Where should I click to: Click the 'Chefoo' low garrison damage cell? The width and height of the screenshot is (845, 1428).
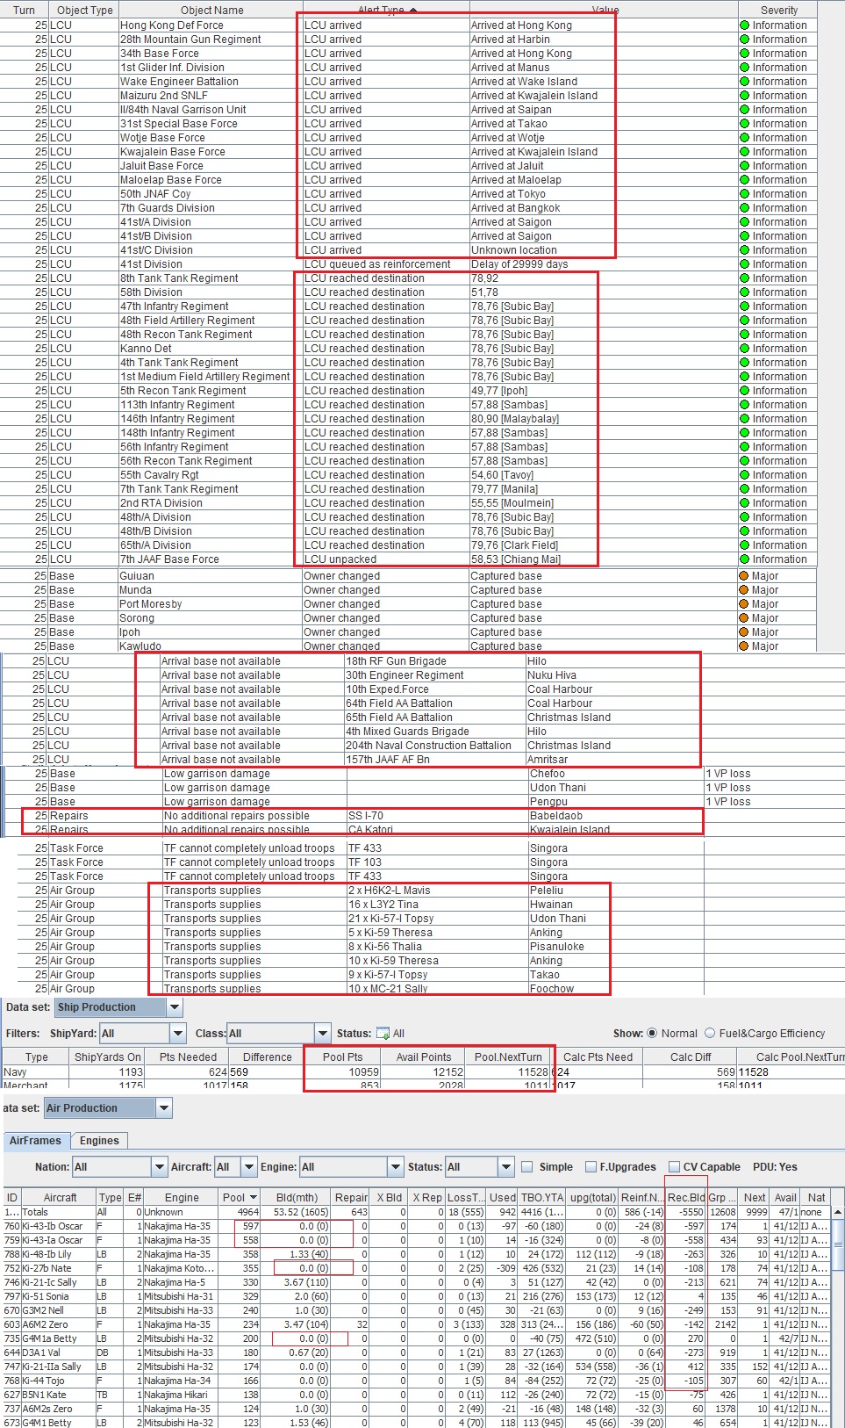[616, 774]
